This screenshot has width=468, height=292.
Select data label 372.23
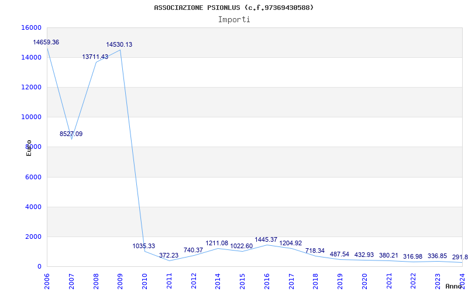pos(168,255)
